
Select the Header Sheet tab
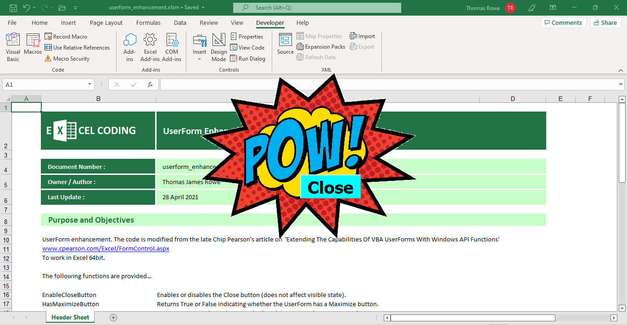point(70,317)
